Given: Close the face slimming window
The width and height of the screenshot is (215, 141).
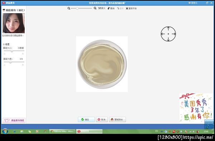Looking at the screenshot, I should pyautogui.click(x=211, y=3).
